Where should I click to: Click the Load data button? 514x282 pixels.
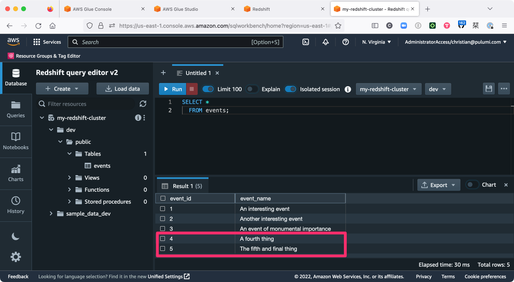[x=123, y=89]
